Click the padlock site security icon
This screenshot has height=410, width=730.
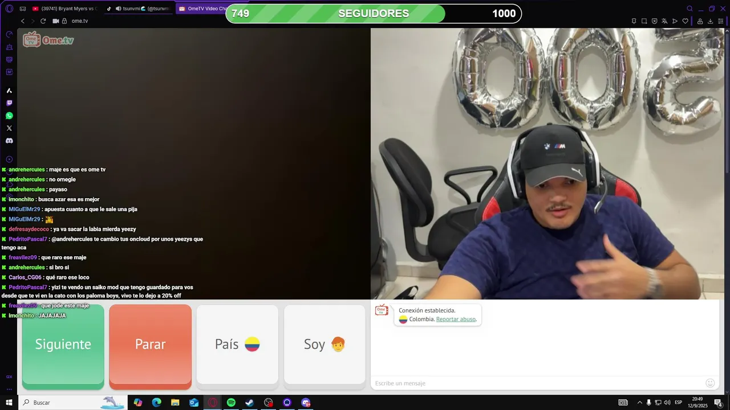tap(66, 21)
